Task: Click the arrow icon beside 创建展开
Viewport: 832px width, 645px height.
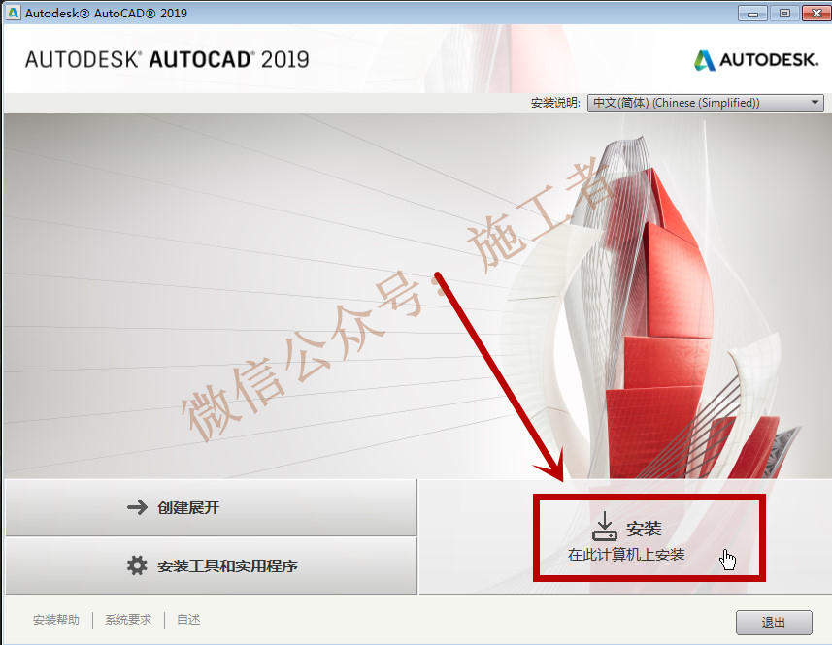Action: pos(138,507)
